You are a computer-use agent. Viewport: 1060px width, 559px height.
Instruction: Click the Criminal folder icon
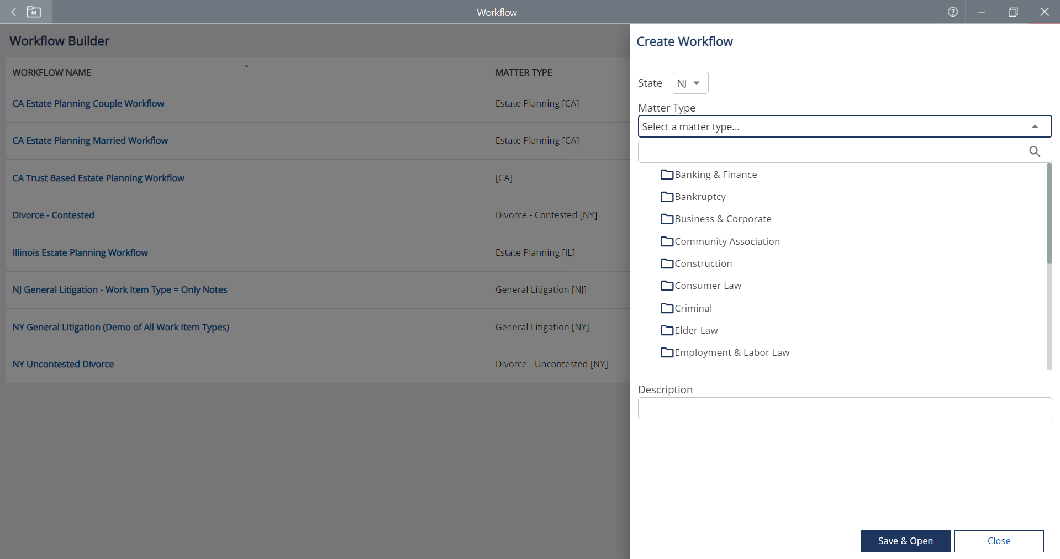pyautogui.click(x=667, y=308)
